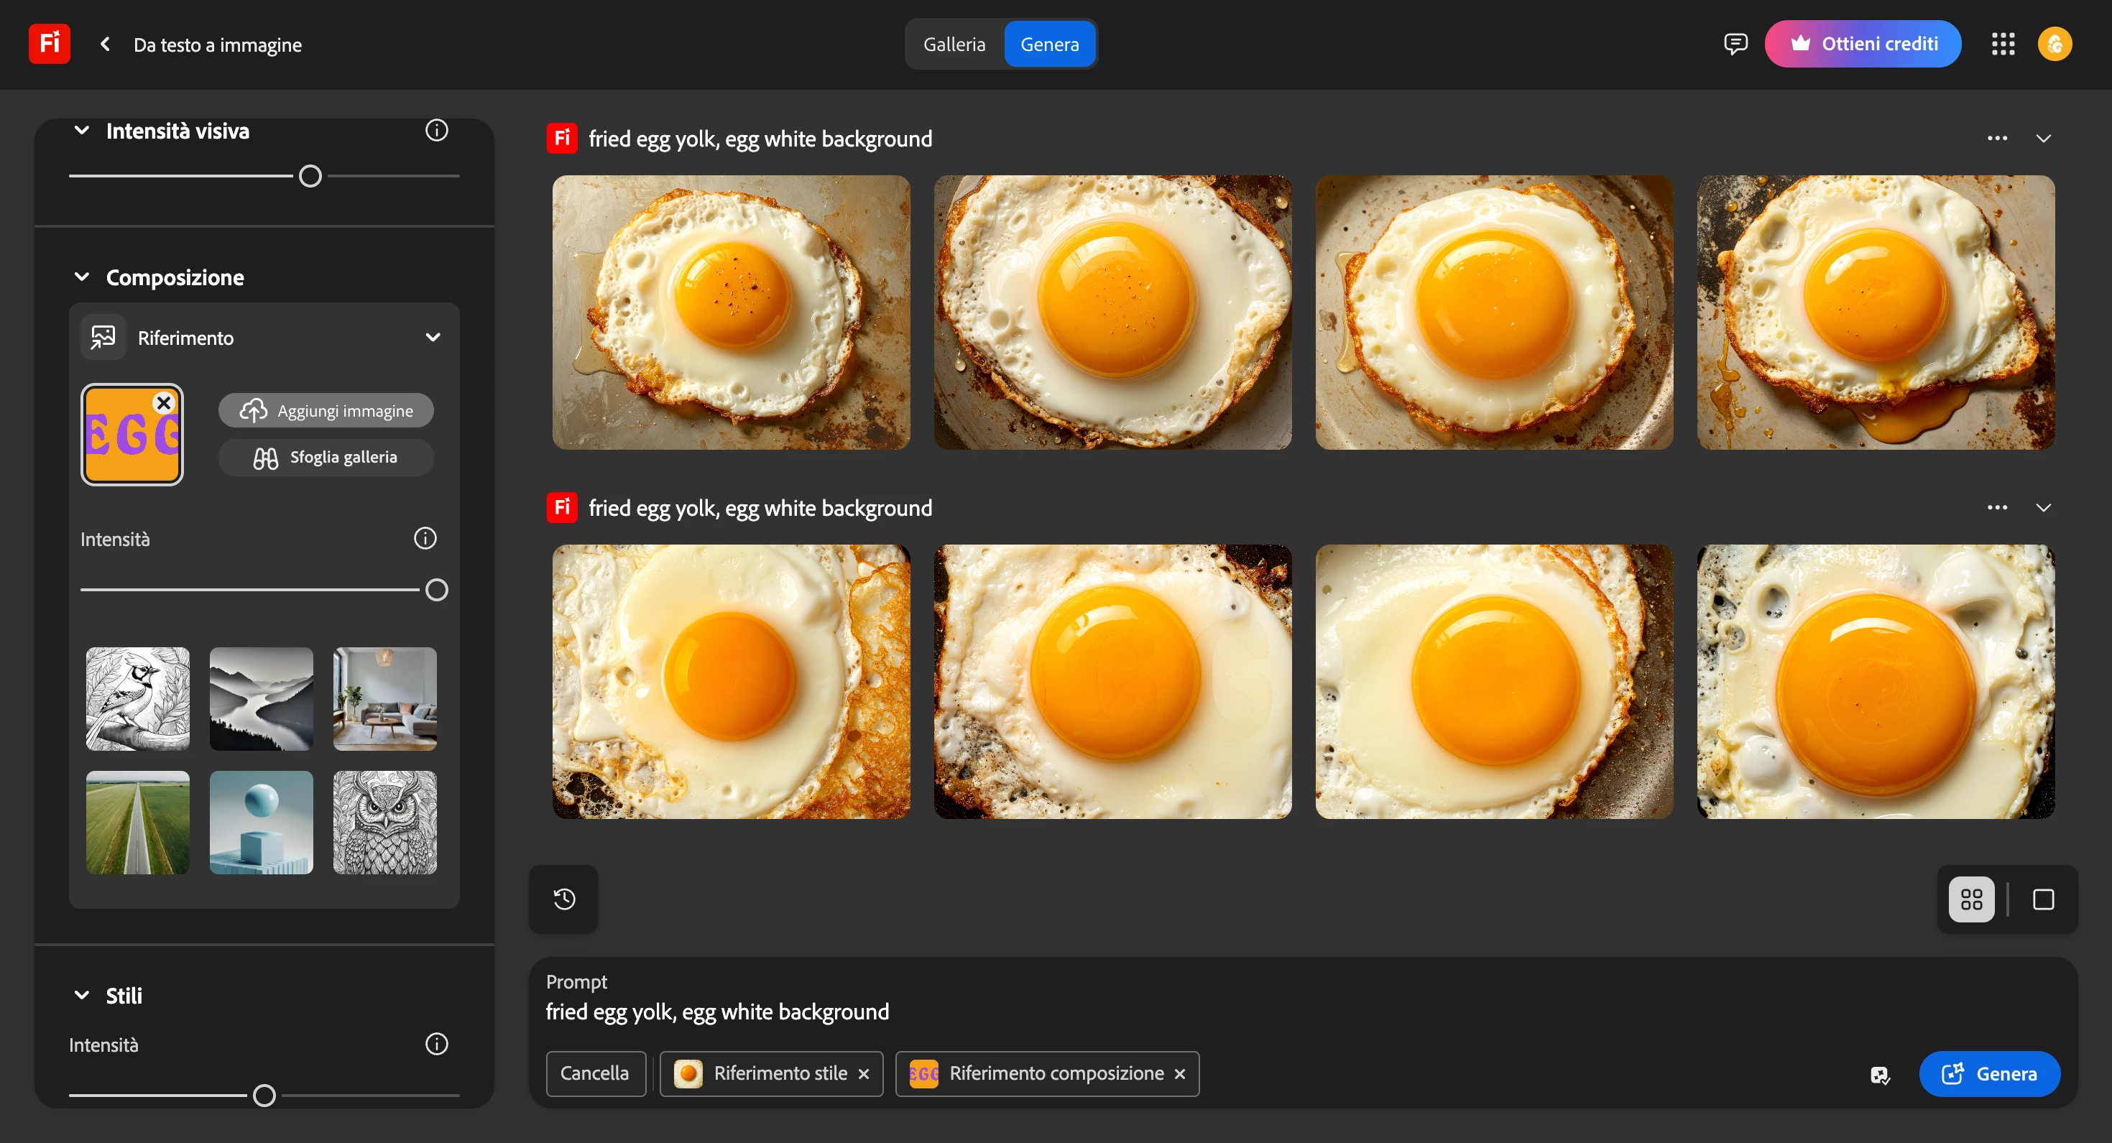Collapse the Composizione section
The height and width of the screenshot is (1143, 2112).
(82, 277)
